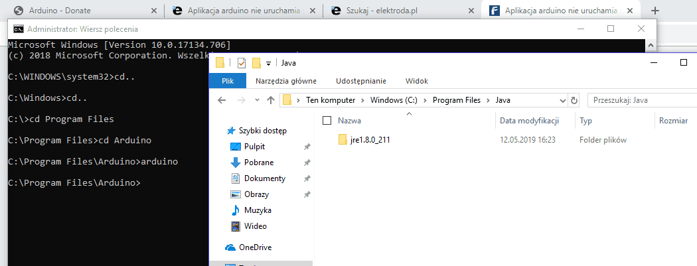
Task: Open Dokumenty in the navigation pane
Action: (x=264, y=178)
